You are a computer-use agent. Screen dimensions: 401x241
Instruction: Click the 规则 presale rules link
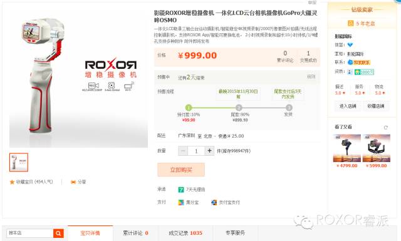311,76
